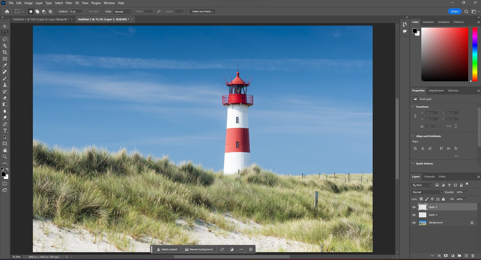Select the Gradient tool
The width and height of the screenshot is (481, 260).
pyautogui.click(x=5, y=104)
